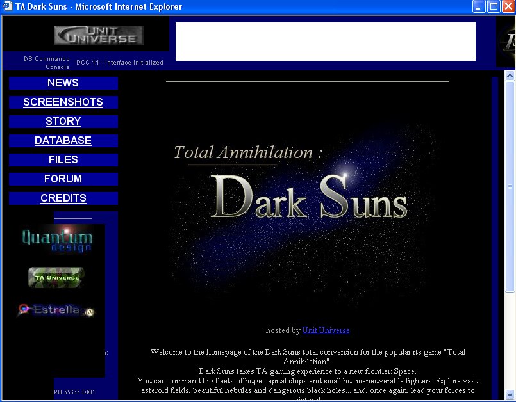Click the vertical scrollbar down arrow
Viewport: 516px width, 402px height.
[510, 394]
